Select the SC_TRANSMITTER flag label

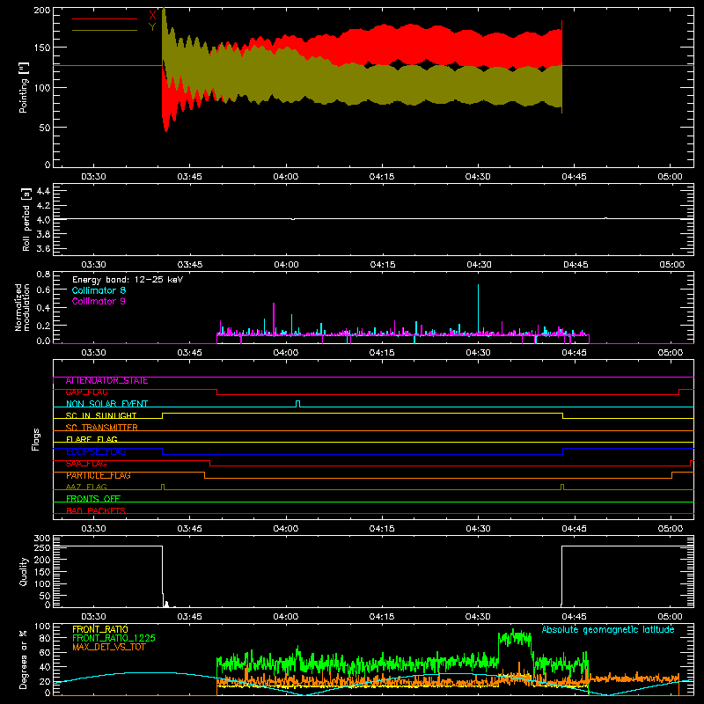pyautogui.click(x=102, y=428)
